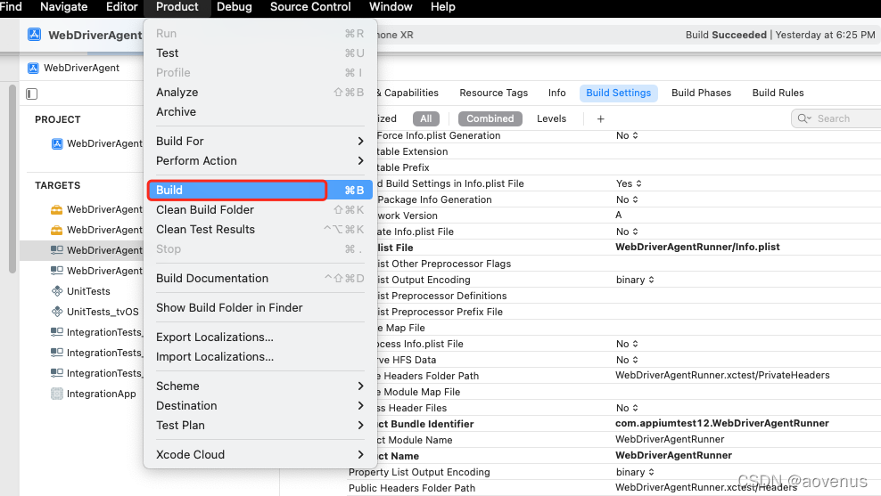881x496 pixels.
Task: Expand the Scheme submenu
Action: coord(259,386)
